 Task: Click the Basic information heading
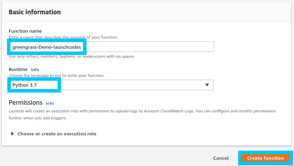pyautogui.click(x=35, y=12)
